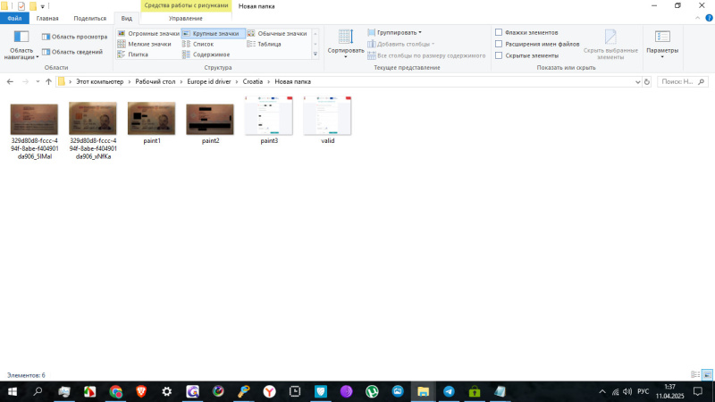Open Telegram from the taskbar
The width and height of the screenshot is (715, 402).
tap(448, 391)
